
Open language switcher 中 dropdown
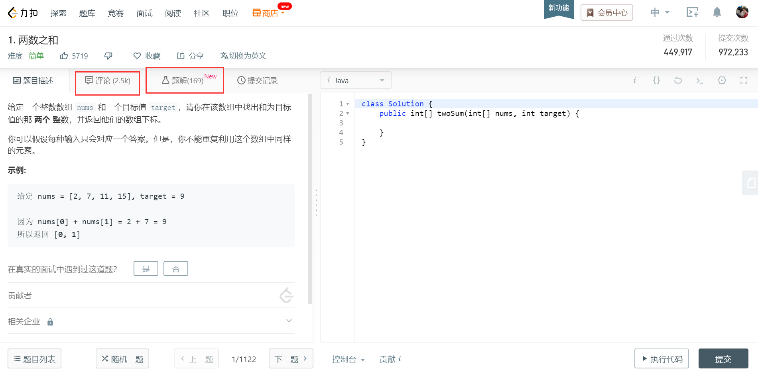pyautogui.click(x=660, y=12)
